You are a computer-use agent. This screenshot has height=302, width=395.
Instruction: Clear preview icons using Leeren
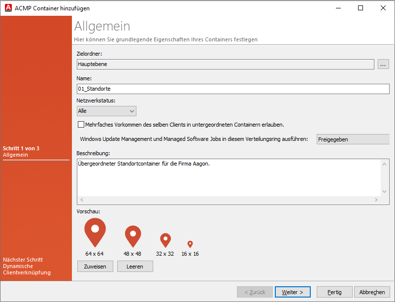(134, 266)
